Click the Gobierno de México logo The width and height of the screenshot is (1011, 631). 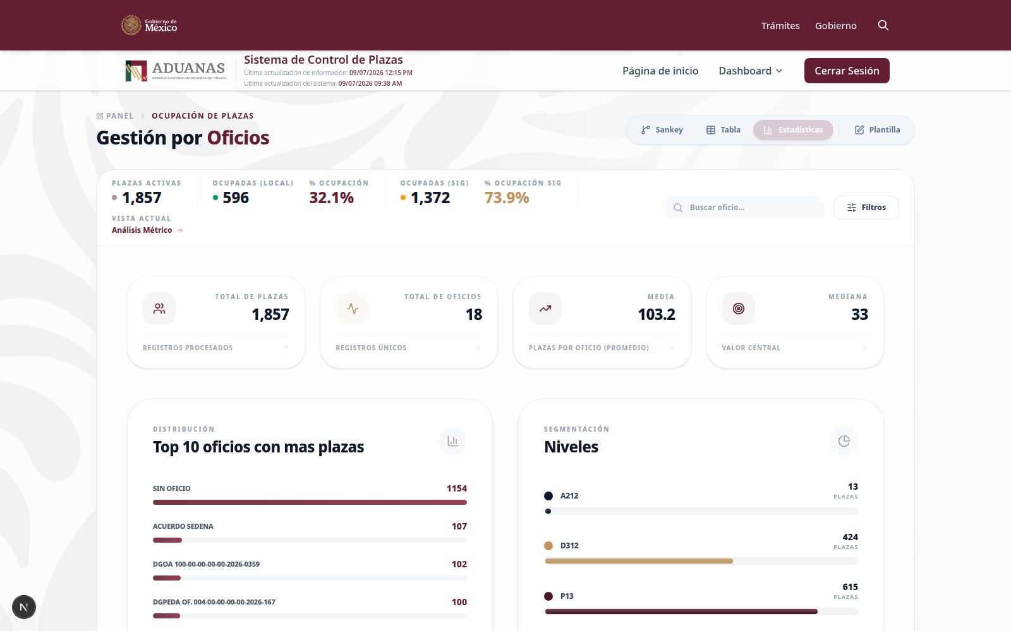pyautogui.click(x=149, y=25)
